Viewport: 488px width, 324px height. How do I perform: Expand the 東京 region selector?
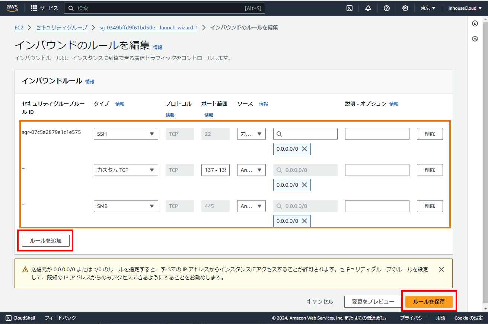[428, 8]
